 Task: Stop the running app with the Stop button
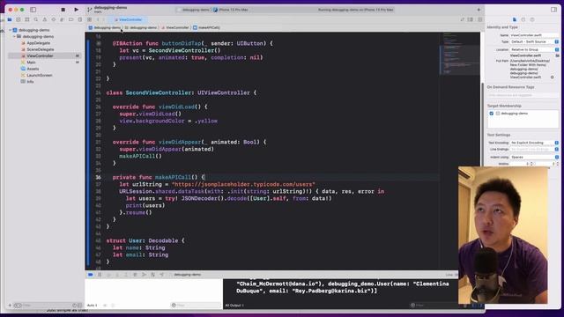pyautogui.click(x=63, y=10)
